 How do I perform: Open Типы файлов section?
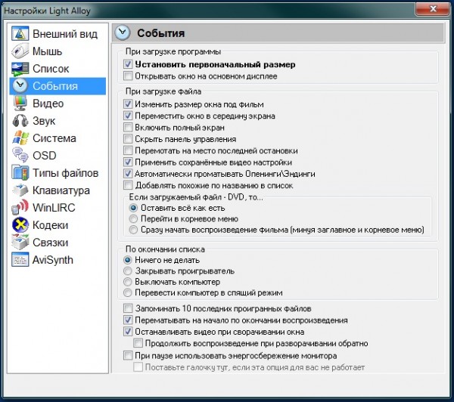[65, 173]
